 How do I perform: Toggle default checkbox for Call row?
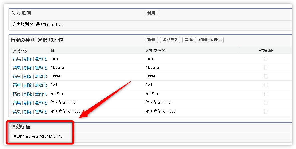[x=266, y=85]
